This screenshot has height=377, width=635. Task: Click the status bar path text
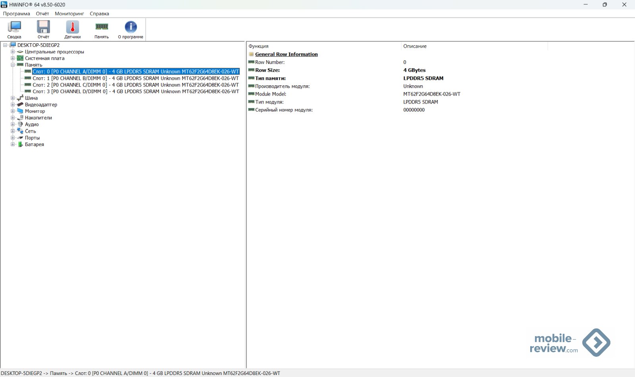tap(141, 373)
